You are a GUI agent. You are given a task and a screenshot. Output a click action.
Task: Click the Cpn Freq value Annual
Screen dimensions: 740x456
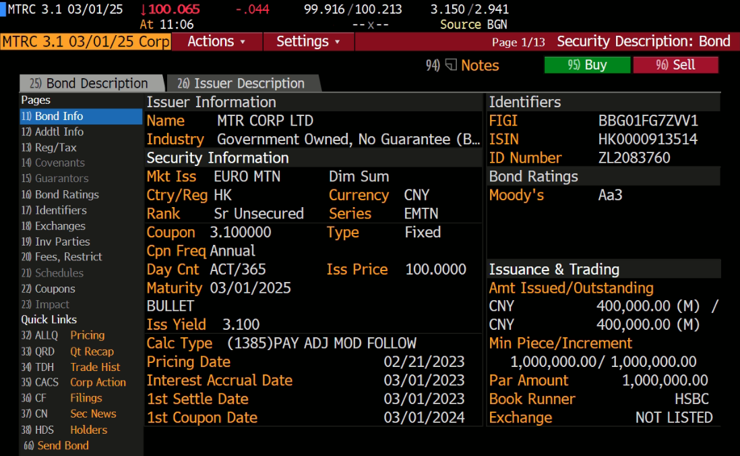[233, 251]
